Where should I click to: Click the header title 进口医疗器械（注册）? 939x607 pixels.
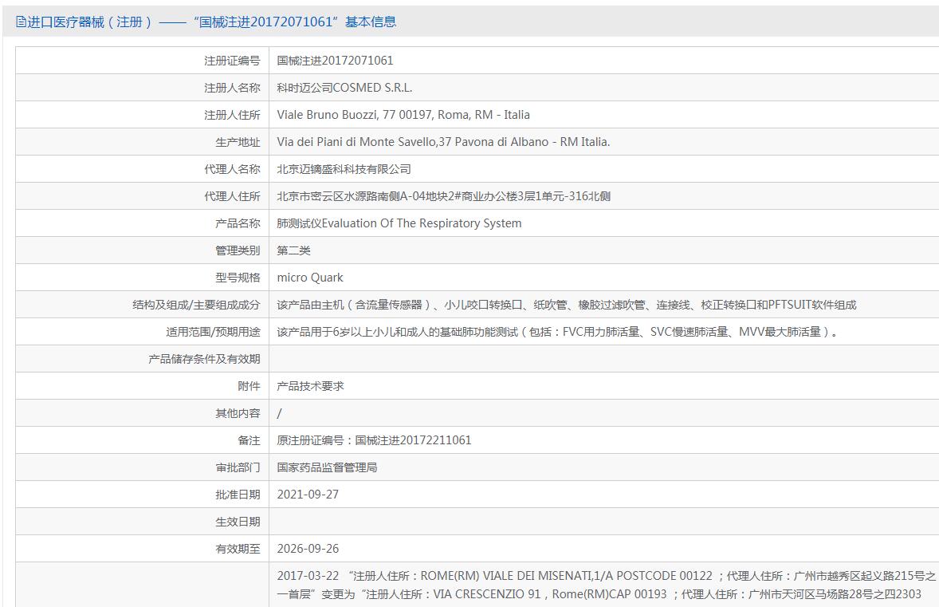(90, 22)
